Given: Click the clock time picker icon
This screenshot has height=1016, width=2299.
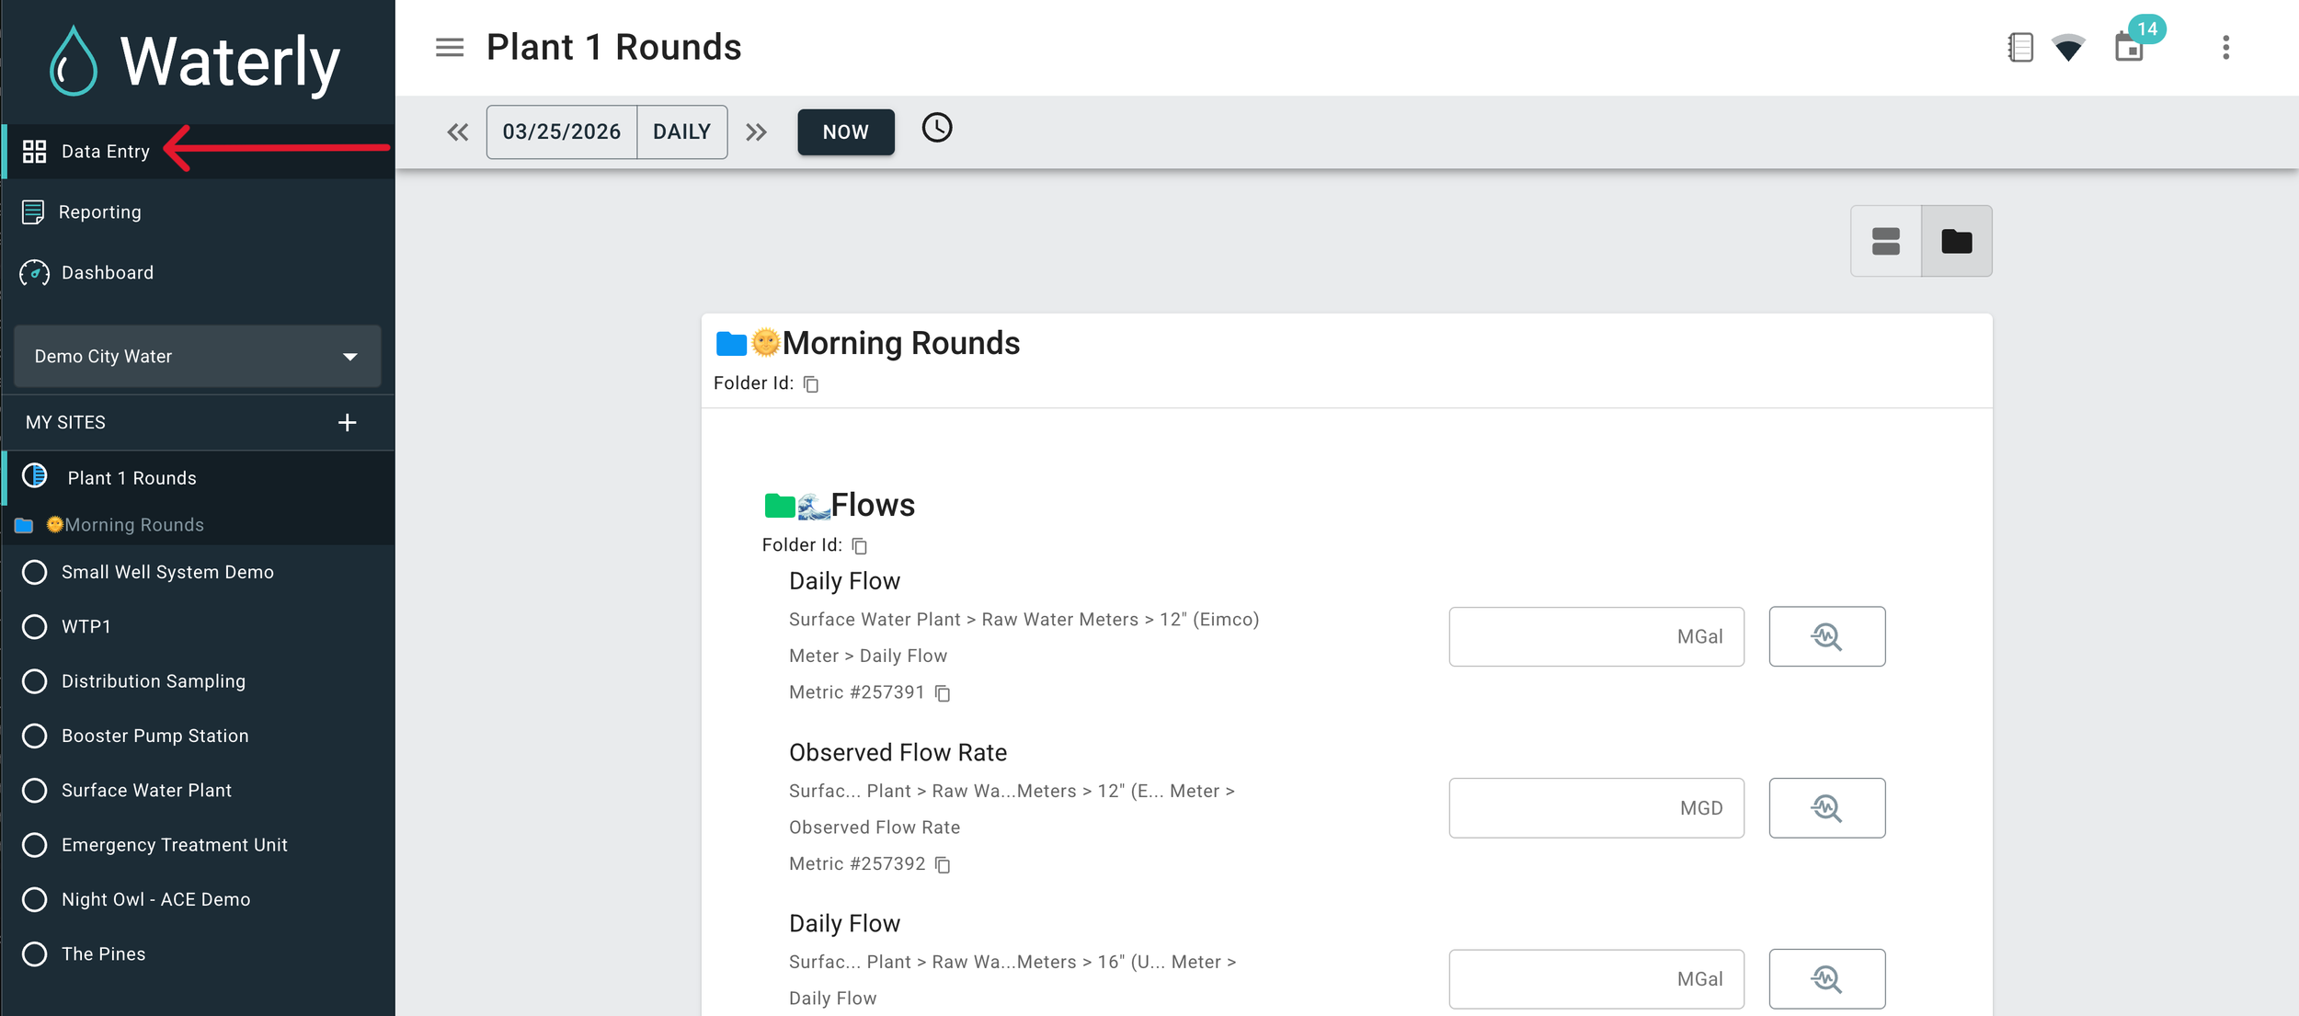Looking at the screenshot, I should (936, 128).
